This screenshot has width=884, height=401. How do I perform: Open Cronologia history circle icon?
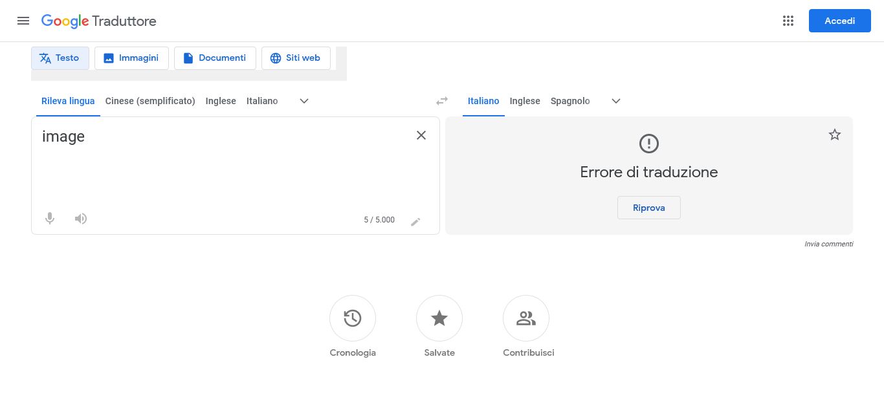[x=353, y=318]
